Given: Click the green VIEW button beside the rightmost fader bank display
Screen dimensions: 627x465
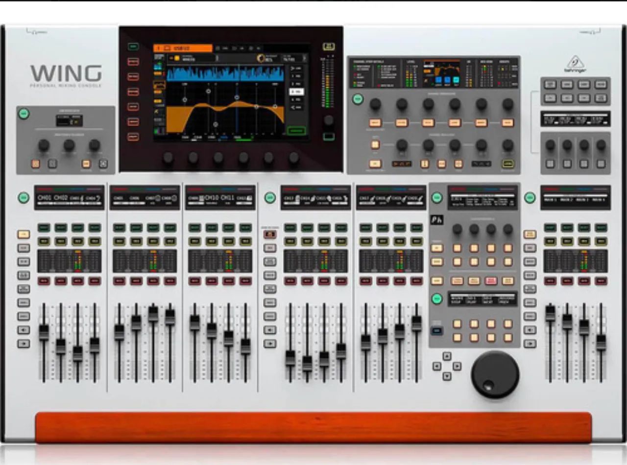Looking at the screenshot, I should (530, 198).
